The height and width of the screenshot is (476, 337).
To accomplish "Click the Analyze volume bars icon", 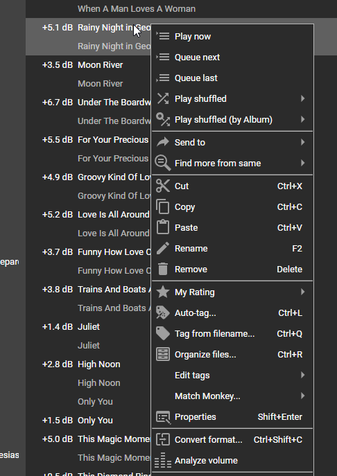I will (x=163, y=461).
